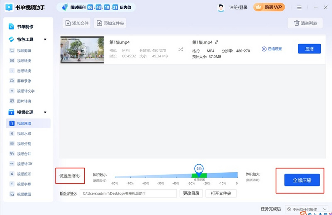Open the 任务完成后 action dropdown

(x=307, y=209)
